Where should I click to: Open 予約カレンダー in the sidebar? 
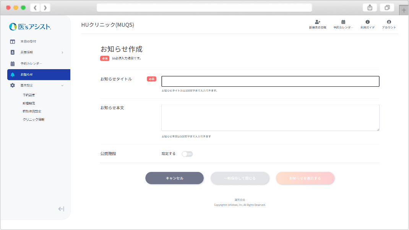pyautogui.click(x=31, y=63)
